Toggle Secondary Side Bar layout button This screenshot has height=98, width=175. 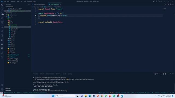[159, 1]
